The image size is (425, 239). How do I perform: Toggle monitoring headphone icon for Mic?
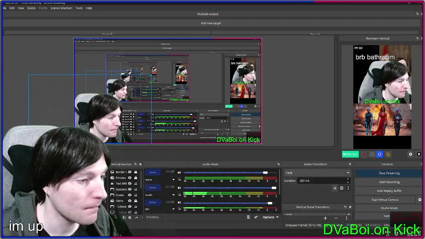[x=179, y=209]
